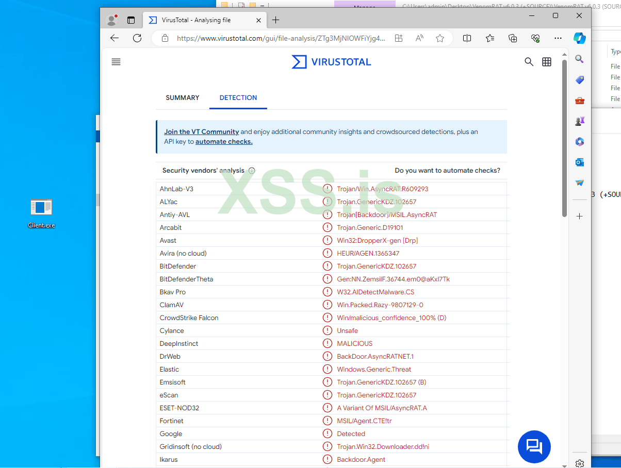Click the AhnLab-V3 vendor name

coord(176,189)
